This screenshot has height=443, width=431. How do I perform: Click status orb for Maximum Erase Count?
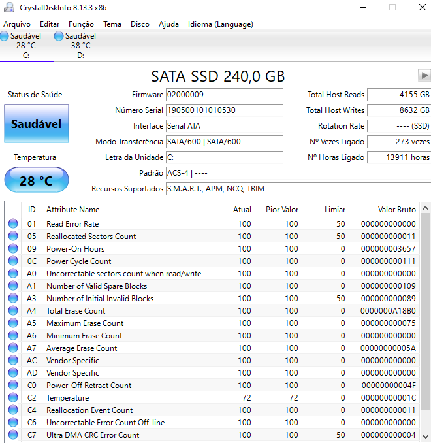click(13, 323)
